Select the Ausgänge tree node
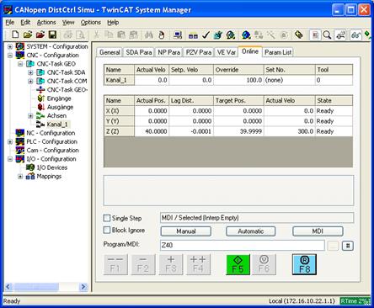The width and height of the screenshot is (374, 308). point(60,107)
